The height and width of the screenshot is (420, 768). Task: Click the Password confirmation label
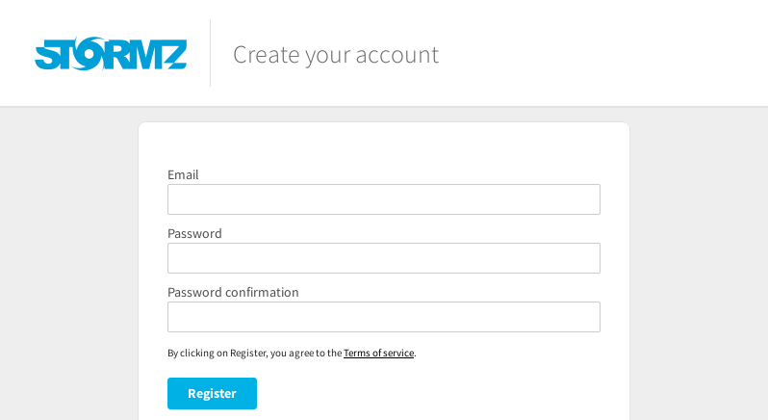(x=233, y=293)
